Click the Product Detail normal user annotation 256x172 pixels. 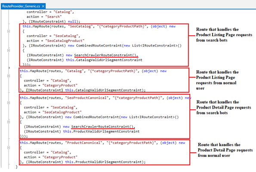[225, 150]
